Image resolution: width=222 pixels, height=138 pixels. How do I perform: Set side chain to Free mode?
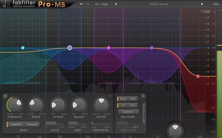coord(133,99)
